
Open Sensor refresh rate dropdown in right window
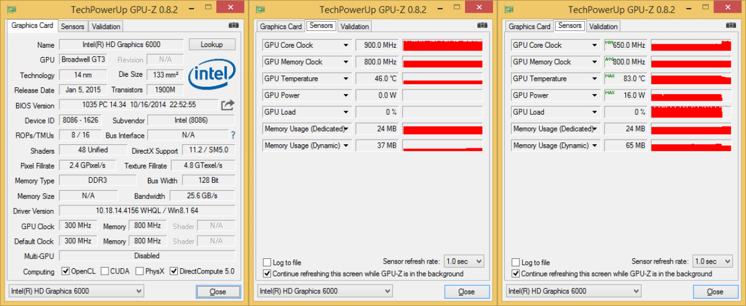tap(713, 261)
